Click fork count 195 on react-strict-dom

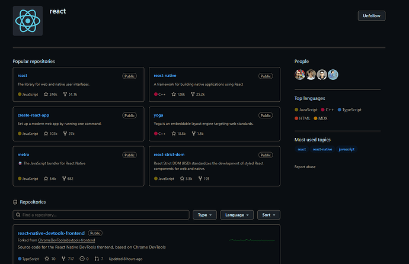tap(204, 179)
